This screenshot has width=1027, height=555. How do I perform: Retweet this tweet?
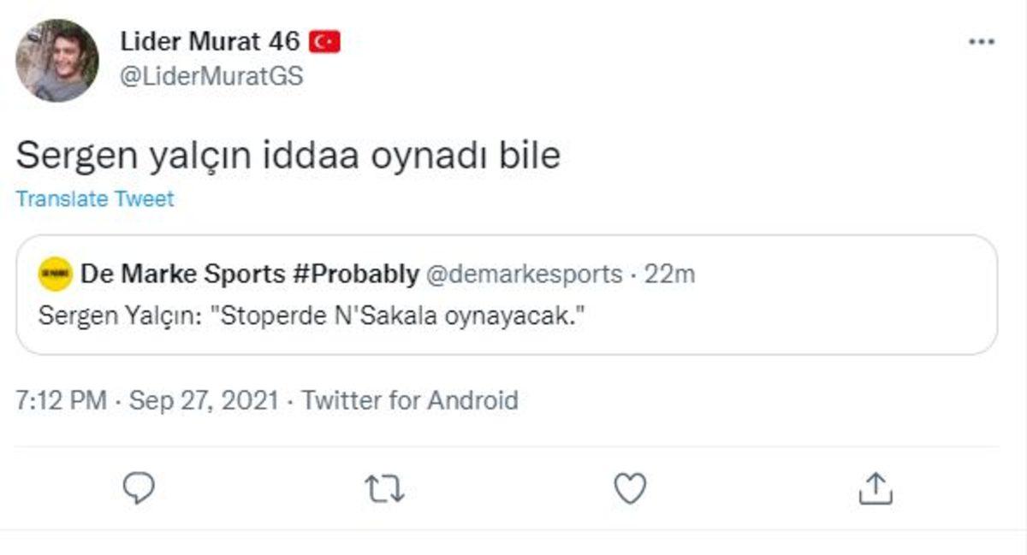tap(384, 488)
